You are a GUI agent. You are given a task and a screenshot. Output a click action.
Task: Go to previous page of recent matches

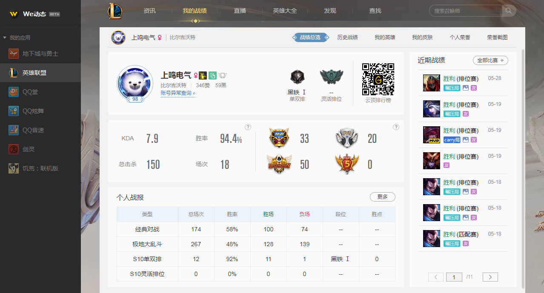[436, 277]
